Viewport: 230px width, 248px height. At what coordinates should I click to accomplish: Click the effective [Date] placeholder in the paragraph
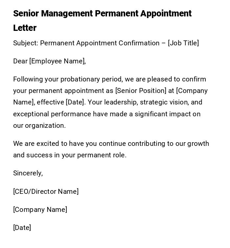coord(75,102)
